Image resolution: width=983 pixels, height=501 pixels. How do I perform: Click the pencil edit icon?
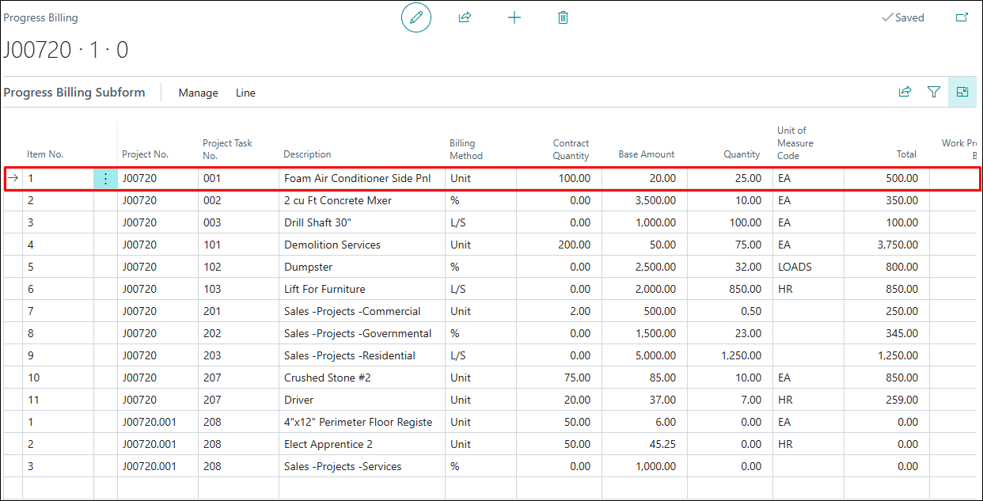[416, 17]
